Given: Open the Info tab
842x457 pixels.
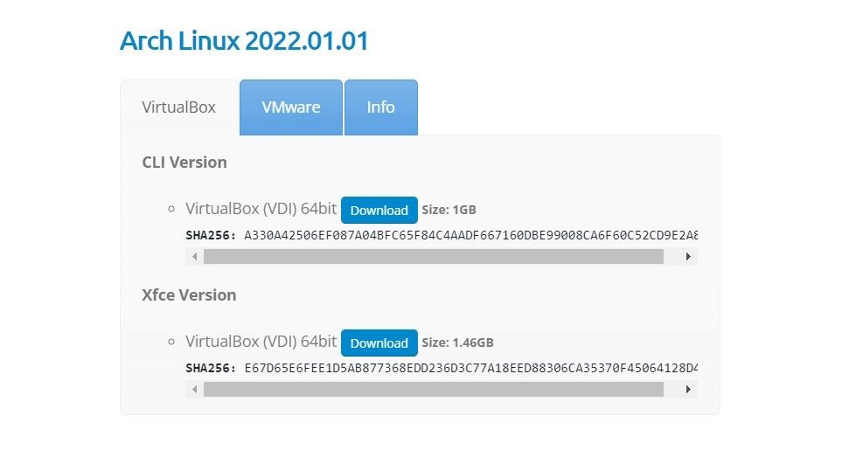Looking at the screenshot, I should pyautogui.click(x=380, y=107).
